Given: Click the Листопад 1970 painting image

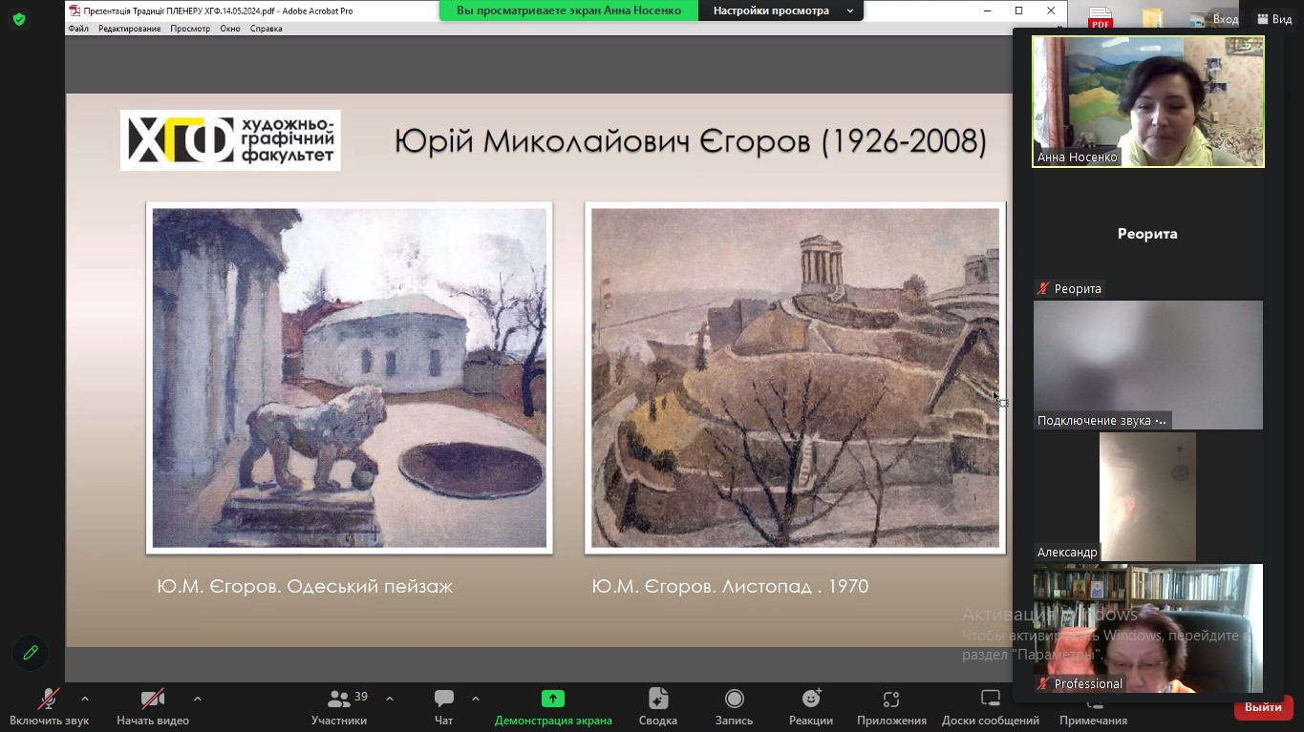Looking at the screenshot, I should coord(795,378).
